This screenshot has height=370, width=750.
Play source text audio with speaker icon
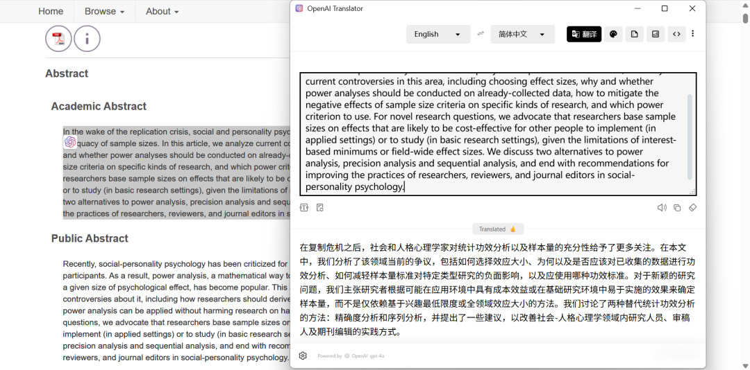[x=662, y=208]
